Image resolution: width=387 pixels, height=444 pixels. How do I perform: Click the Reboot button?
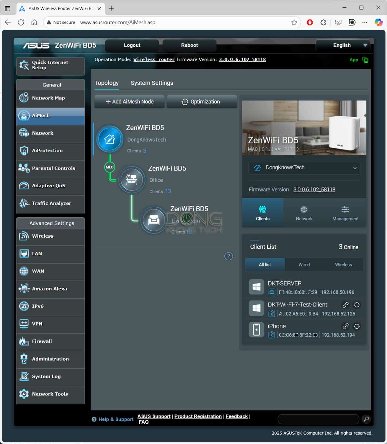[x=189, y=45]
